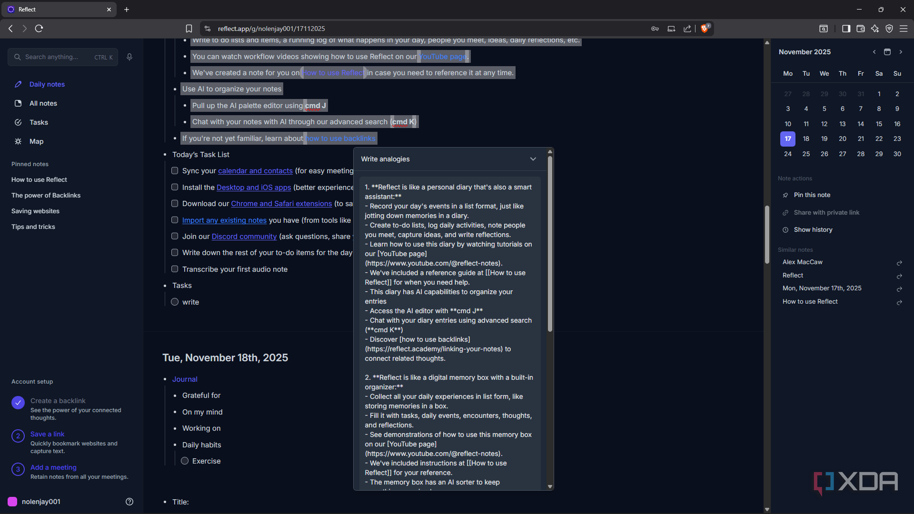
Task: Check the Install Desktop and iOS apps task
Action: [x=175, y=187]
